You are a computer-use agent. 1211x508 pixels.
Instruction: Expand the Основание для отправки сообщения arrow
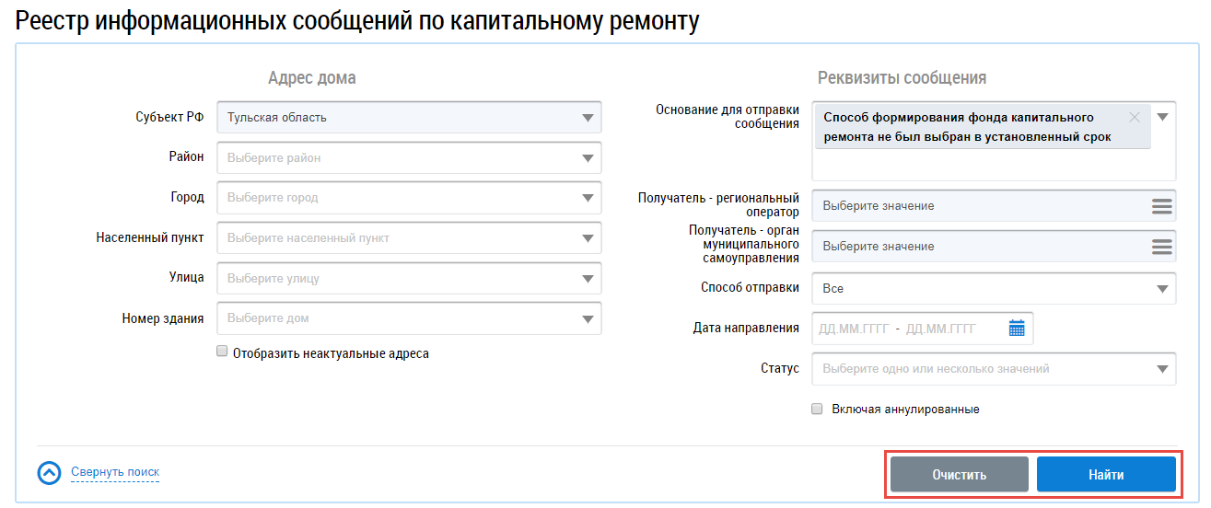pyautogui.click(x=1162, y=118)
